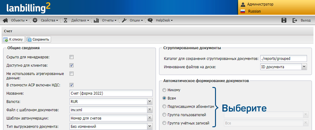The image size is (315, 130).
Task: Expand the file naming dropdown
Action: pos(304,67)
